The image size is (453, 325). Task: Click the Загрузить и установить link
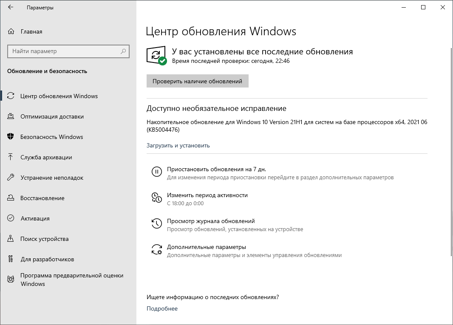(x=177, y=145)
